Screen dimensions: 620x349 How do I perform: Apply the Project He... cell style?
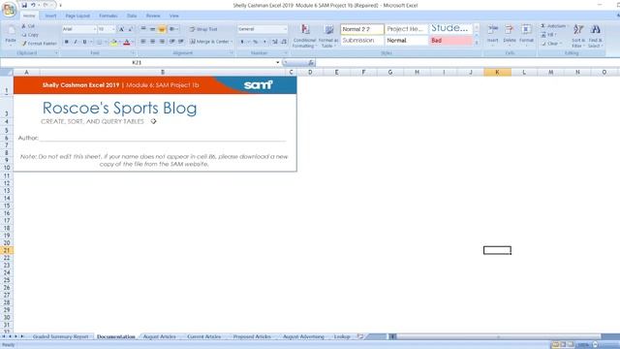point(406,29)
